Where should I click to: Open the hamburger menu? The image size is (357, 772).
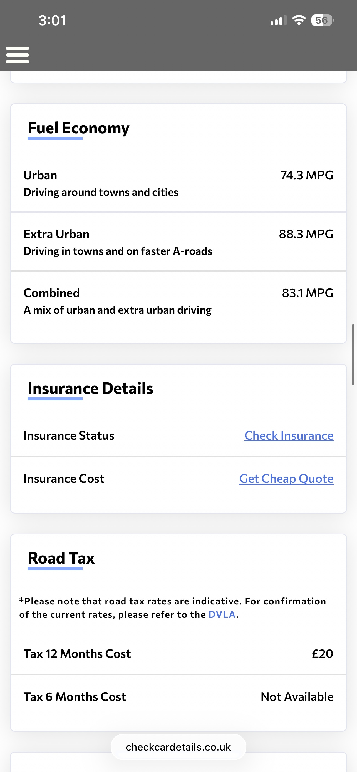tap(18, 55)
